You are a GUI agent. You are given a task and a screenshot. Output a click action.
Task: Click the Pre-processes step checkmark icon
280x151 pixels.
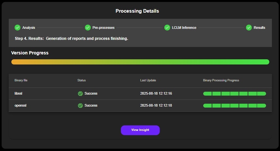tap(88, 28)
